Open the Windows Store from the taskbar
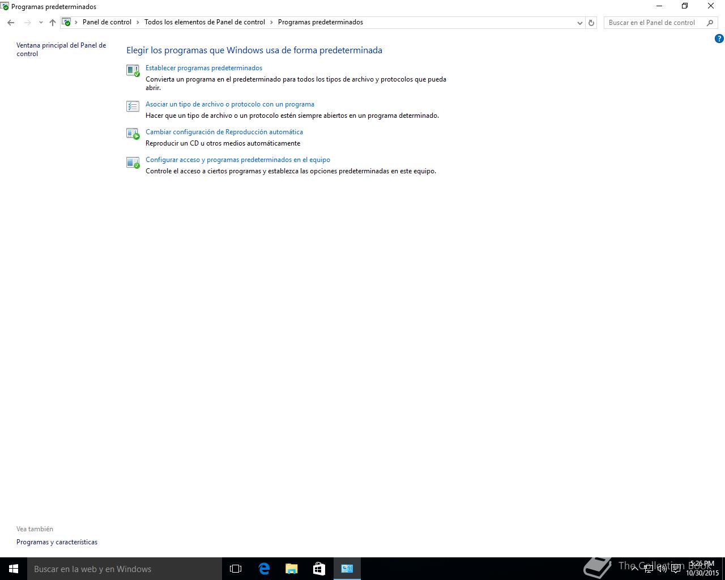 (319, 569)
